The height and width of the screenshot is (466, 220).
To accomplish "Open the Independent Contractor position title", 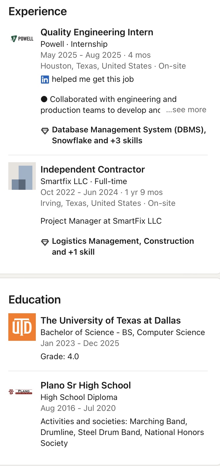I will tap(93, 169).
